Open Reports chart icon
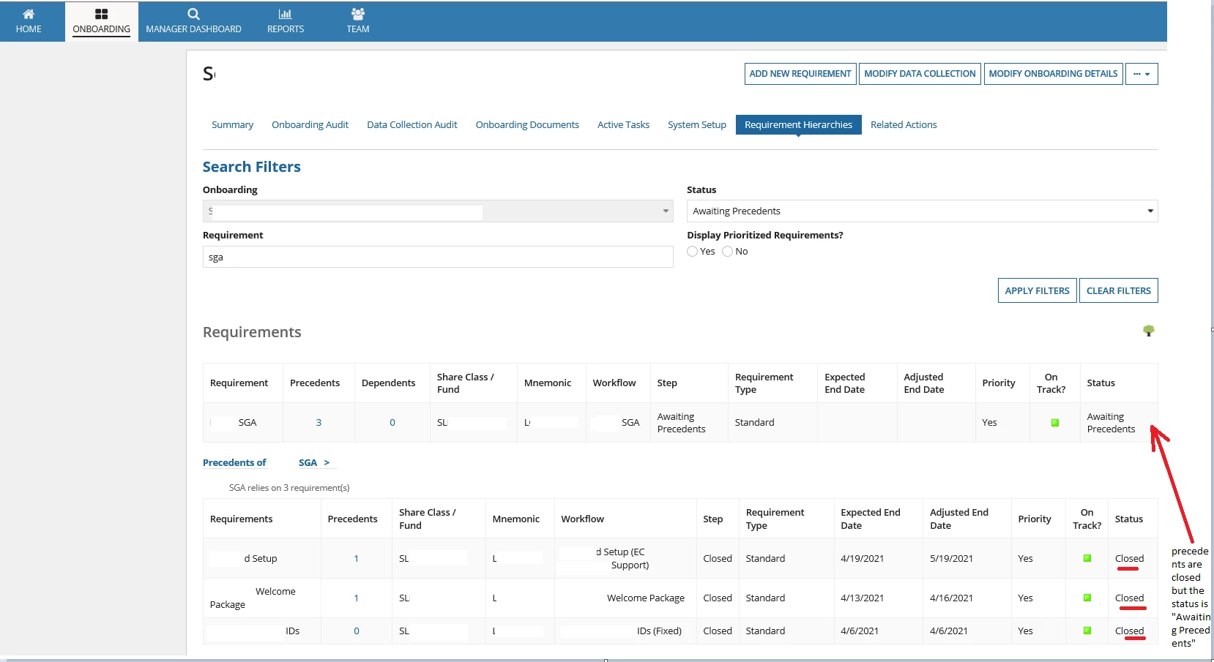 pos(286,14)
